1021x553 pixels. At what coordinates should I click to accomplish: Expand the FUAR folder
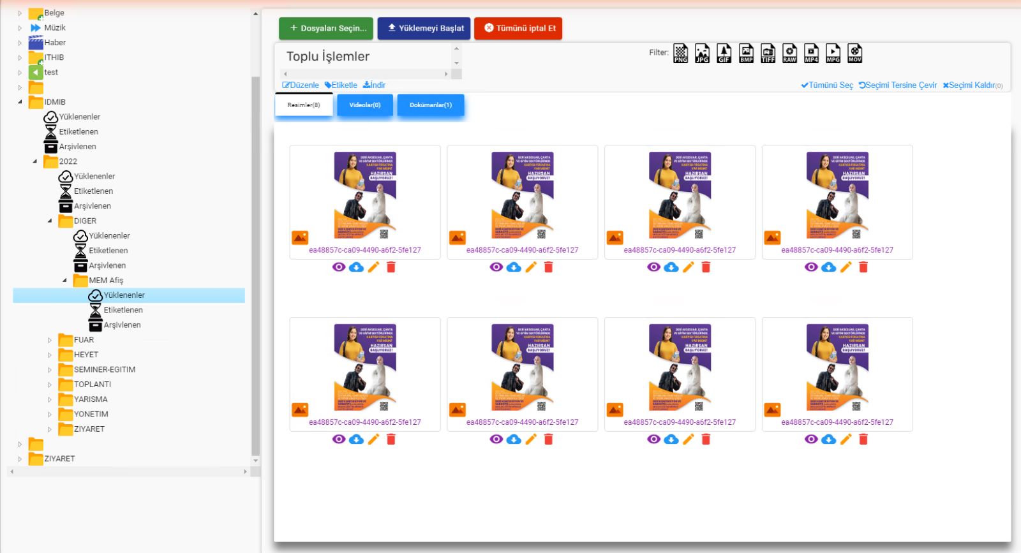point(50,340)
